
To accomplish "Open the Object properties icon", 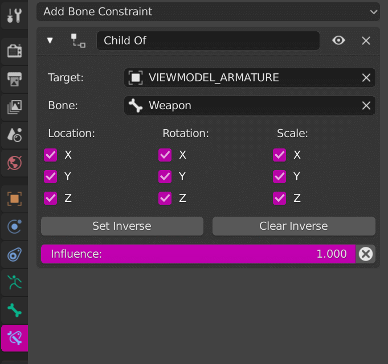I will (x=14, y=198).
